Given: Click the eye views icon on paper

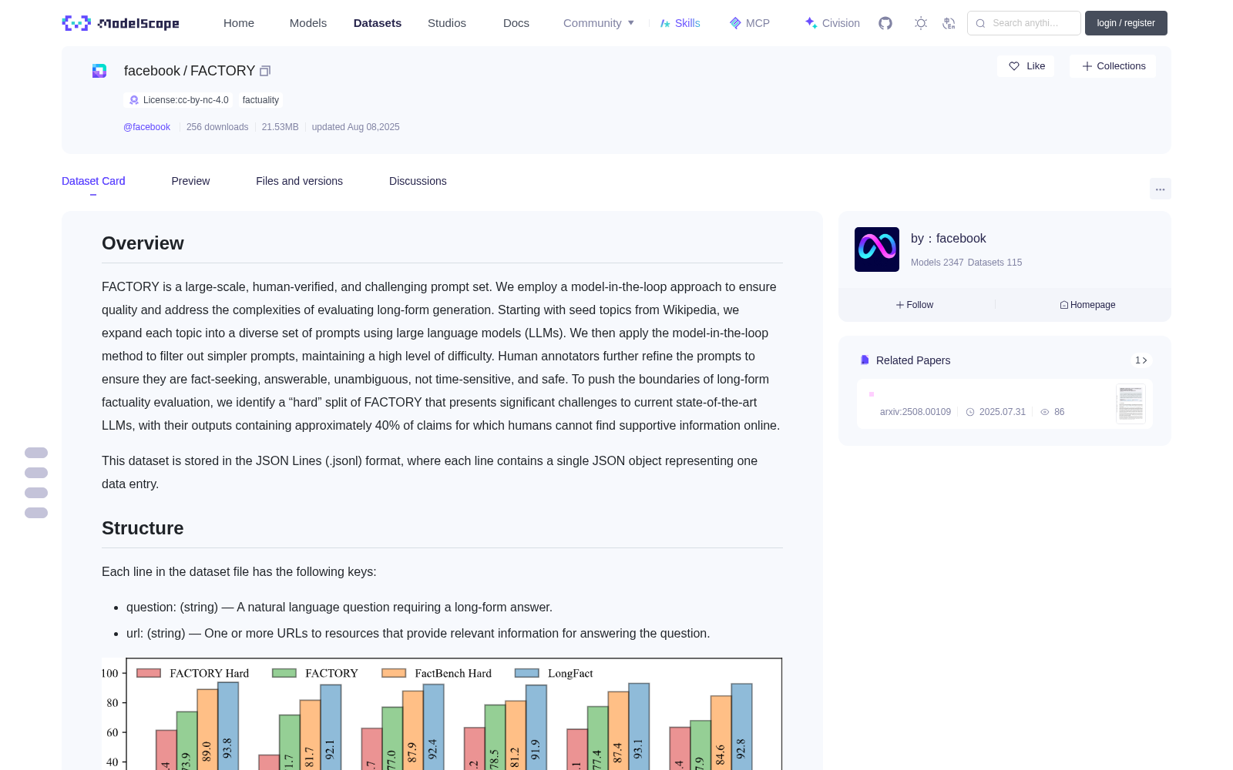Looking at the screenshot, I should click(x=1045, y=412).
